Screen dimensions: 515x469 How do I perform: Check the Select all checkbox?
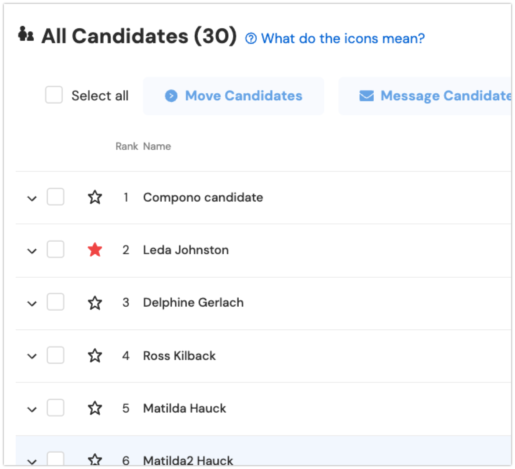tap(54, 95)
